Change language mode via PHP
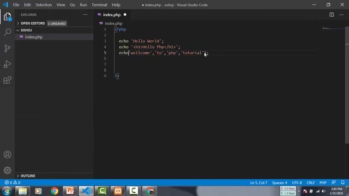The height and width of the screenshot is (196, 349). coord(323,183)
